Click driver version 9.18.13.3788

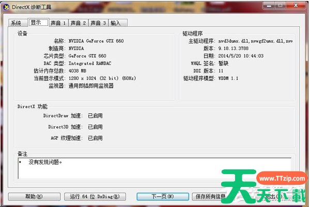[x=234, y=48]
